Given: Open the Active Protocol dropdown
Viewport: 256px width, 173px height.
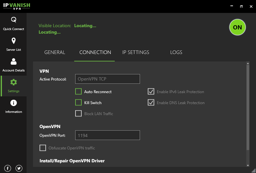Looking at the screenshot, I should (107, 79).
